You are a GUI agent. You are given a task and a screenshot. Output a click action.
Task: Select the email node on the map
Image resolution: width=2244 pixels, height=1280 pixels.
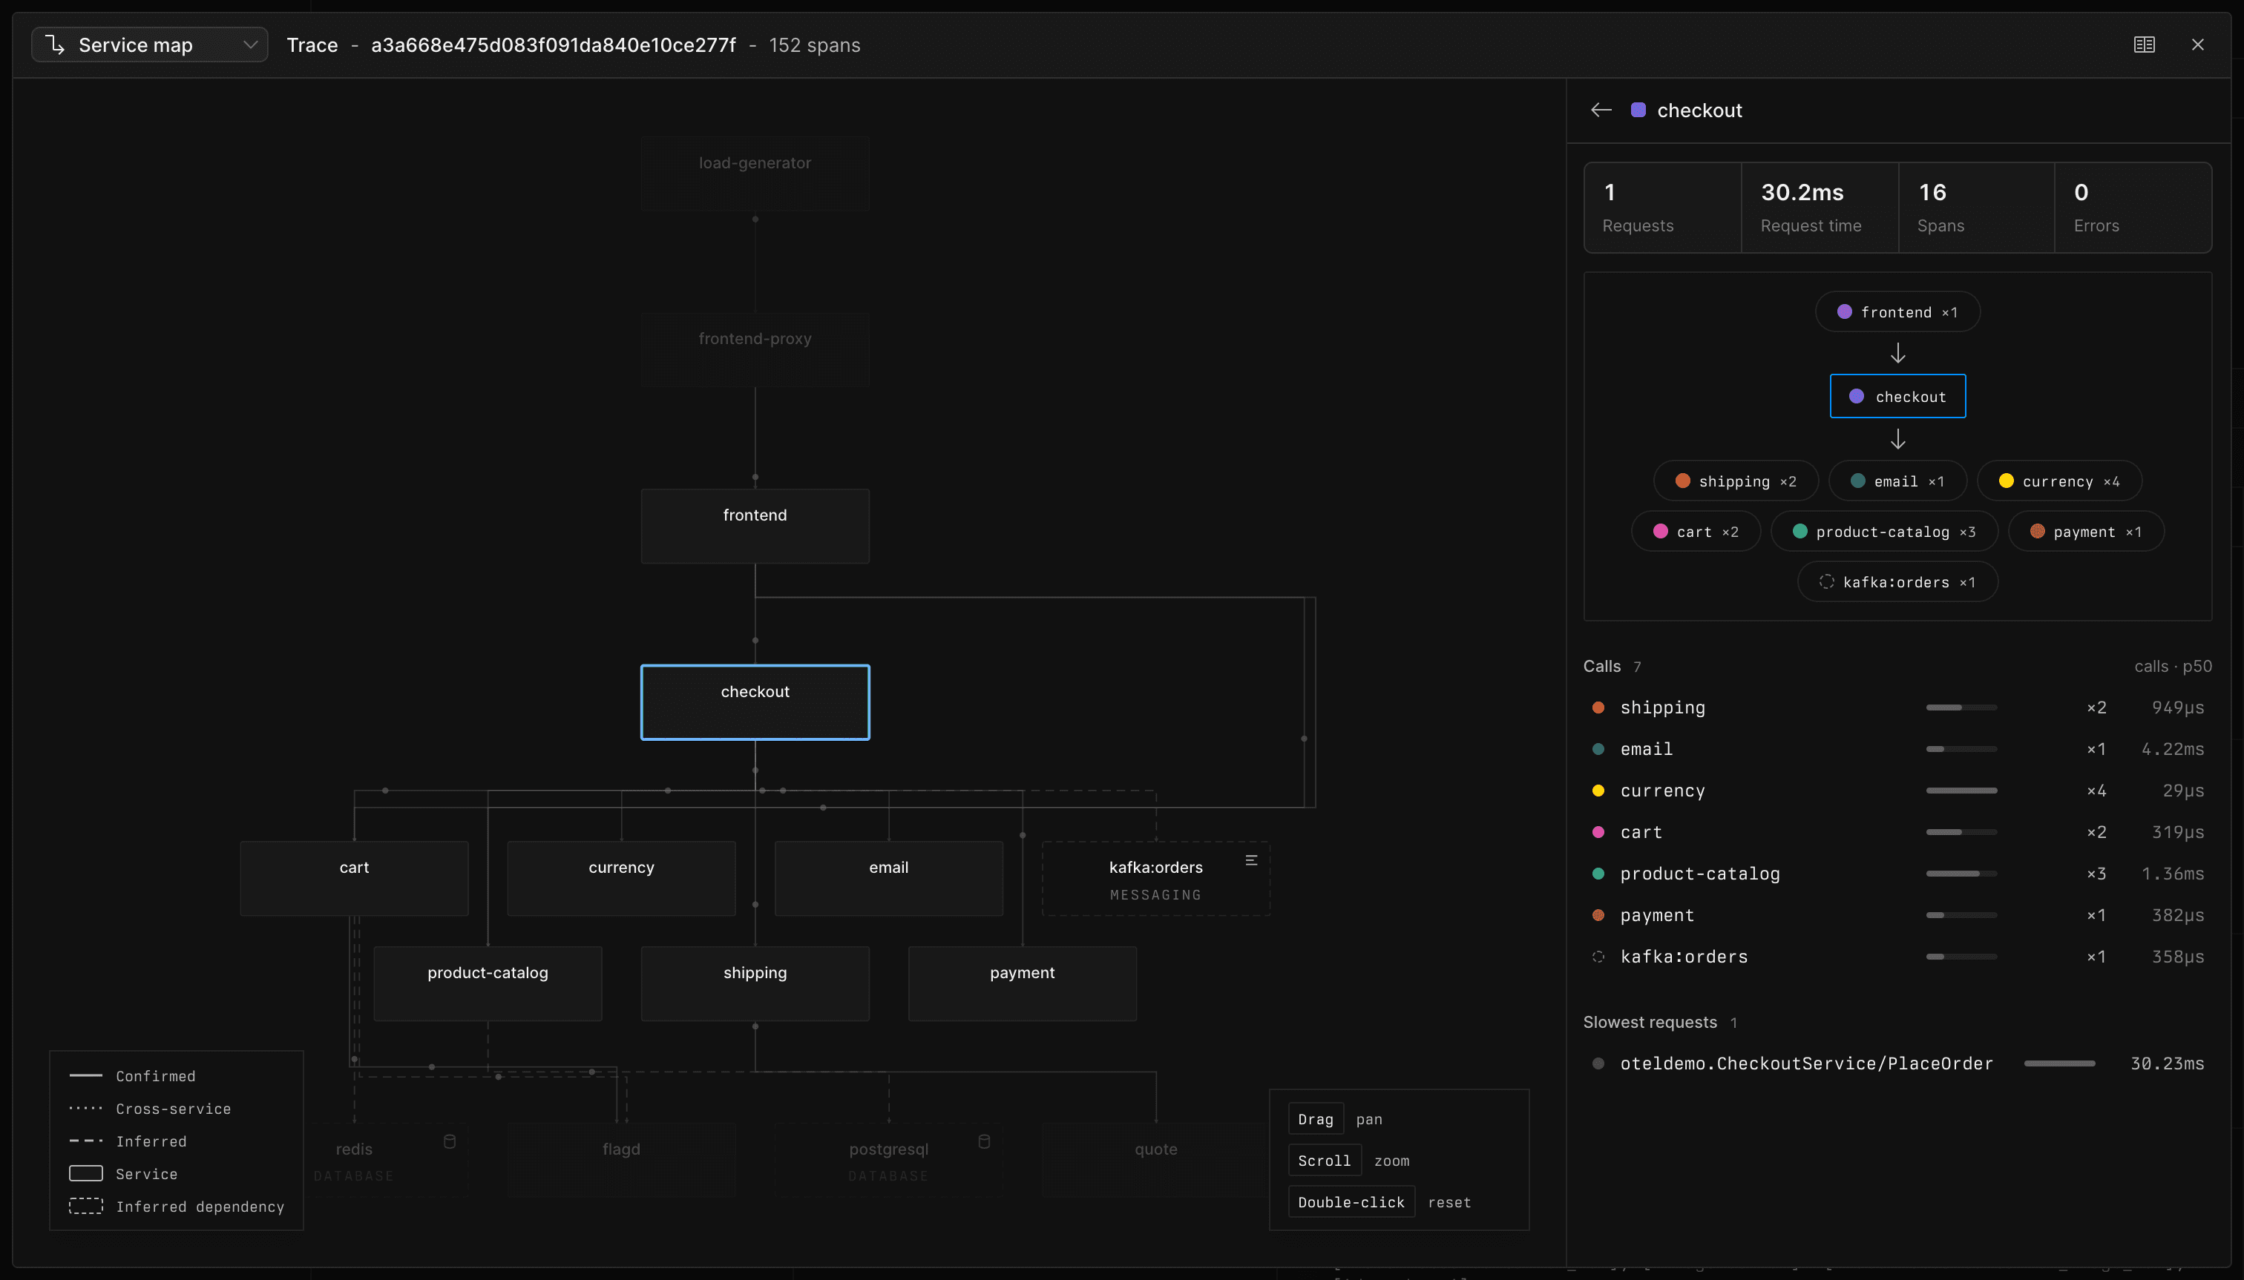pyautogui.click(x=888, y=878)
